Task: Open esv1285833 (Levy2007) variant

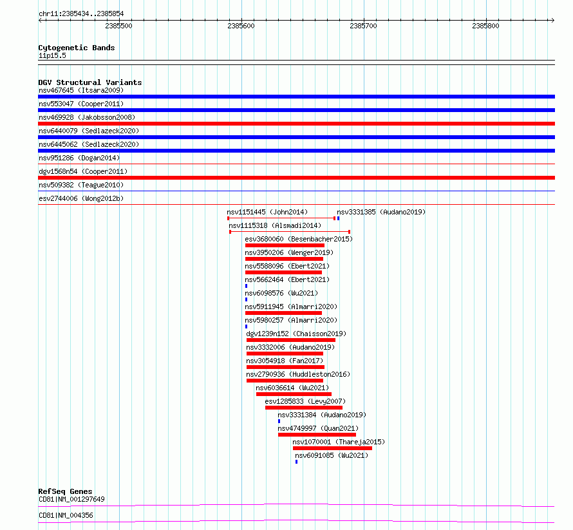Action: 305,401
